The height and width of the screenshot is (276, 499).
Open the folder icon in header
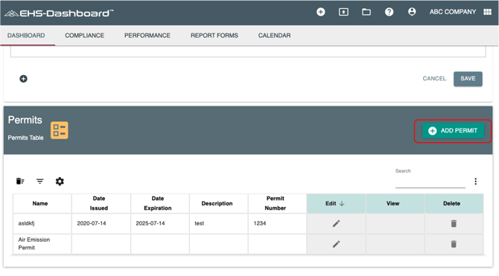click(366, 12)
